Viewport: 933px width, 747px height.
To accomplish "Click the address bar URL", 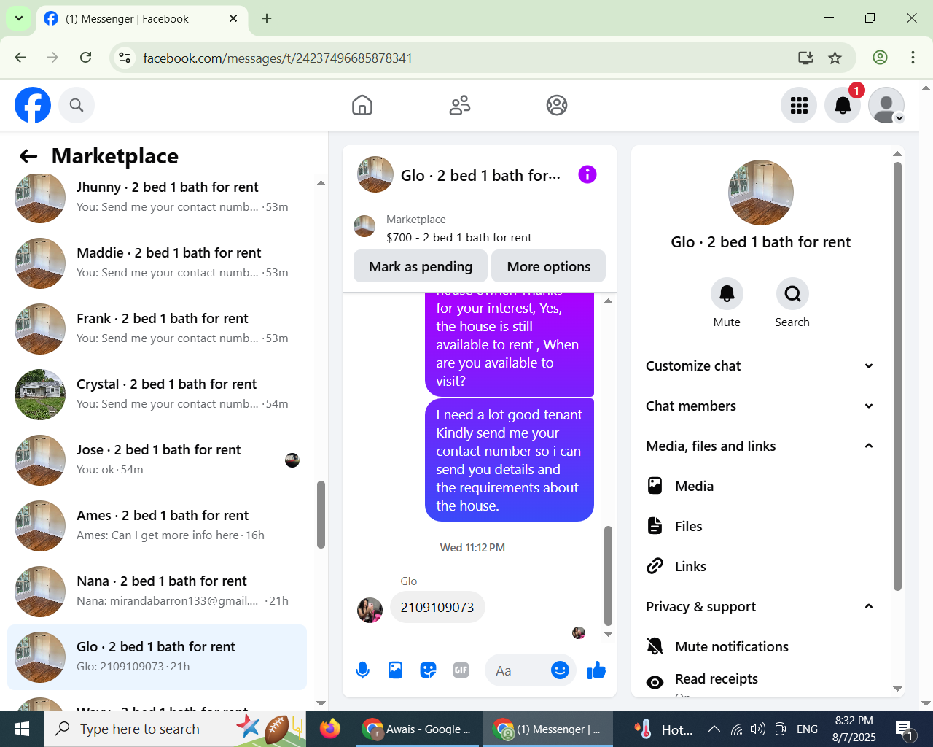I will tap(278, 58).
